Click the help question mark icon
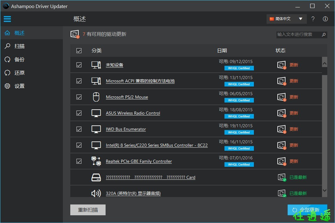This screenshot has height=223, width=335. coord(313,19)
